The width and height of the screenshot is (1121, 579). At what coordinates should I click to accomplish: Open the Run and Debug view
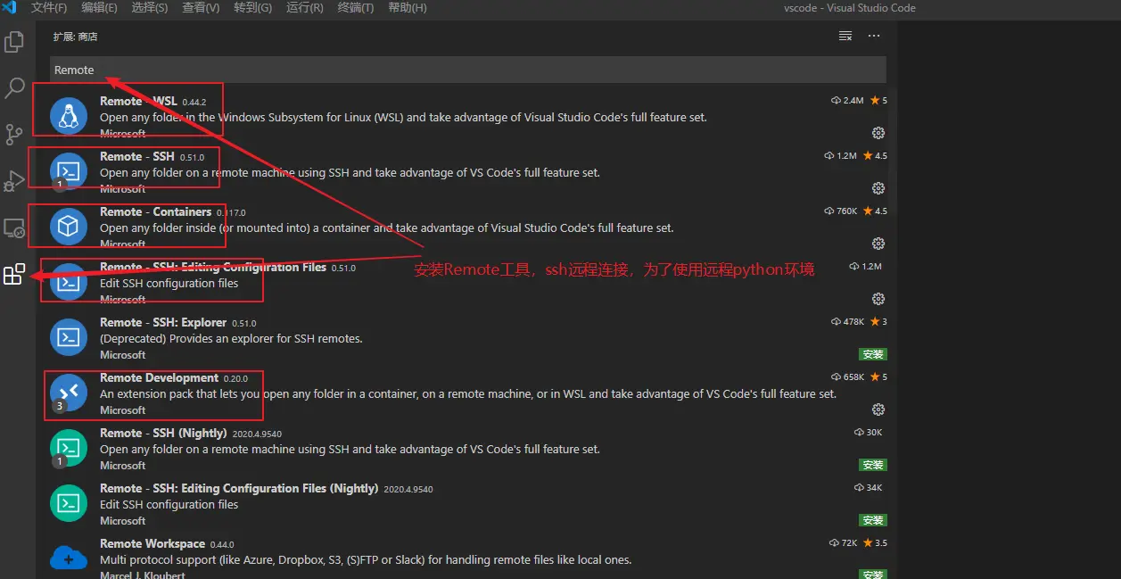tap(14, 181)
